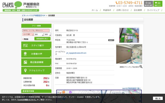Click the green 賃貸売買・仲介・管理 banner

click(21, 10)
